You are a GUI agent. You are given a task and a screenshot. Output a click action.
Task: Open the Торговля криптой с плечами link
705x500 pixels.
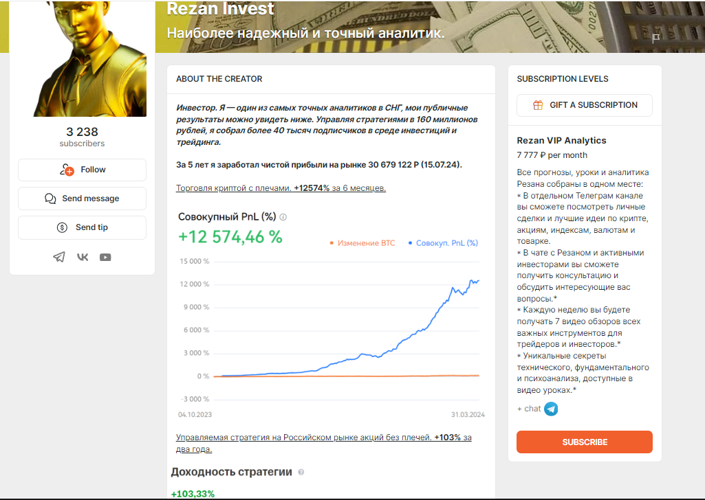[x=281, y=188]
